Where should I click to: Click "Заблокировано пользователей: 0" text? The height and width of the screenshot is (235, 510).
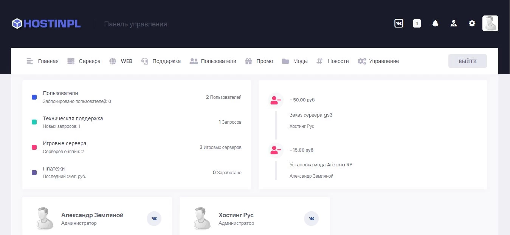(77, 101)
